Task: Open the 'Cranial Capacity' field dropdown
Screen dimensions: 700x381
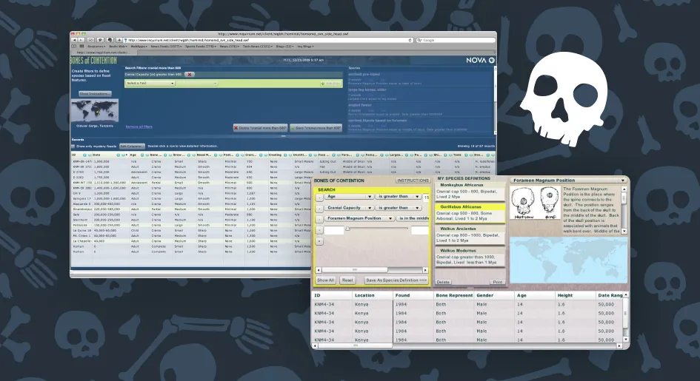Action: (349, 208)
